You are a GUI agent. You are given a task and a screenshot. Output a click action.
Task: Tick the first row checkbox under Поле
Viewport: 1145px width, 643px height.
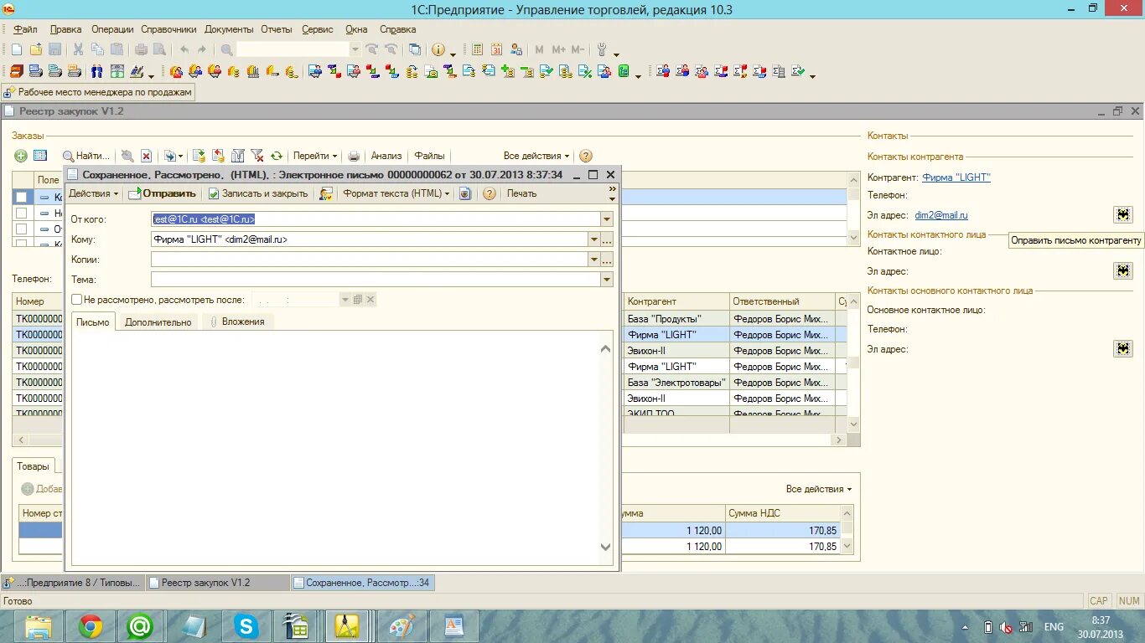pyautogui.click(x=22, y=198)
